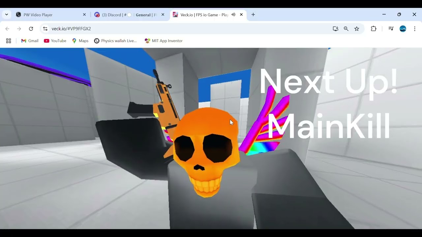Go back to previous page

point(8,29)
